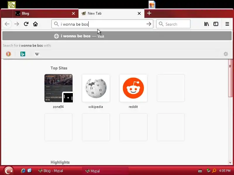234x175 pixels.
Task: Click the address bar input field
Action: pyautogui.click(x=102, y=24)
